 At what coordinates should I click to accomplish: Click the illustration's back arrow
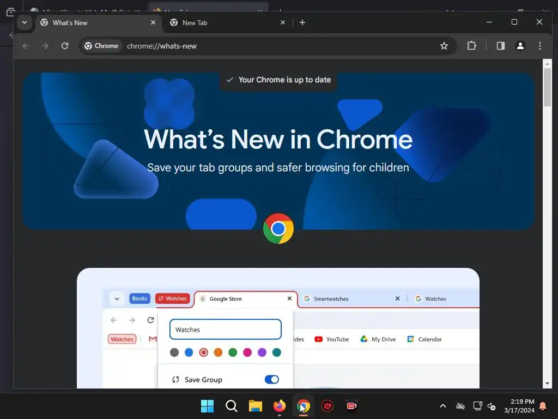pos(113,320)
